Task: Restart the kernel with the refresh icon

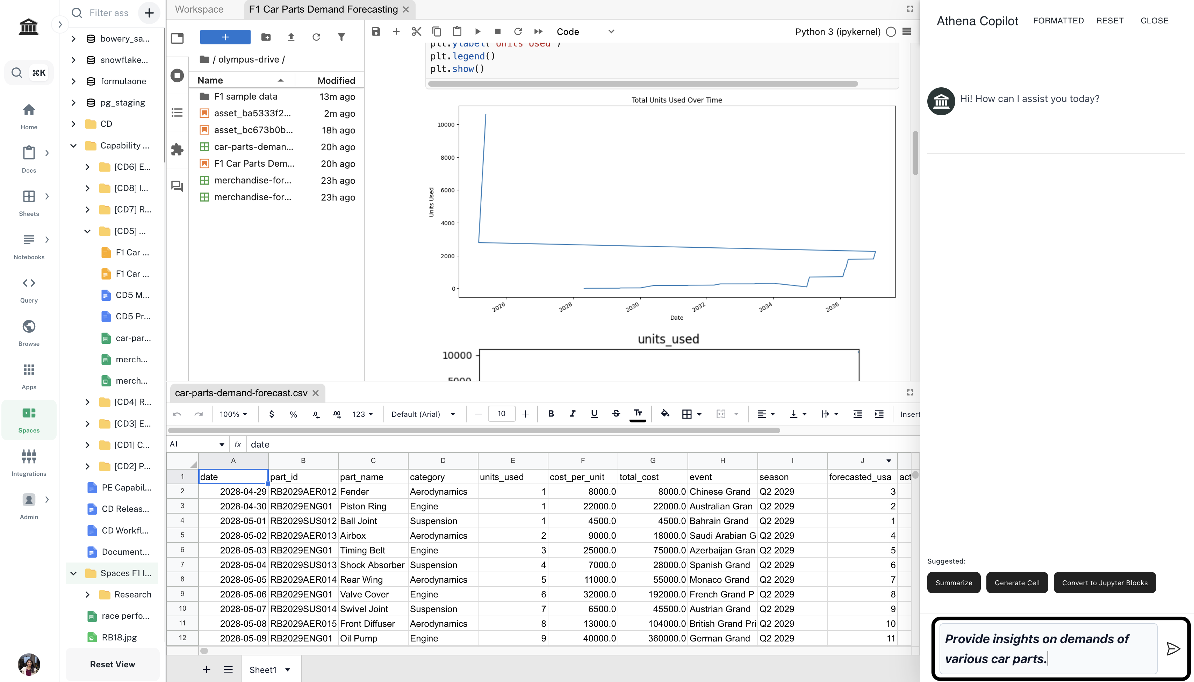Action: click(518, 31)
